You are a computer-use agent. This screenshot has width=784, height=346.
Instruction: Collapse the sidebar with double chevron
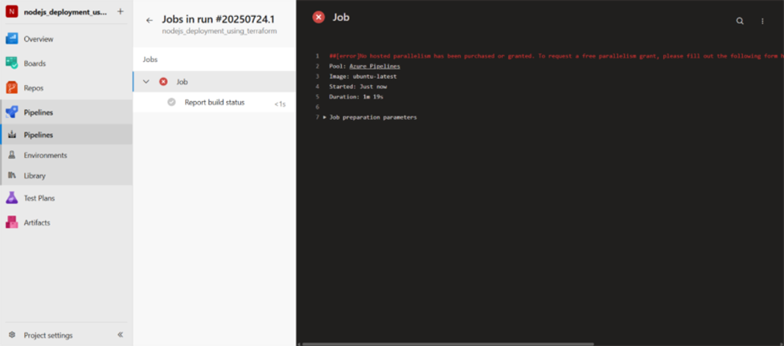click(x=121, y=335)
